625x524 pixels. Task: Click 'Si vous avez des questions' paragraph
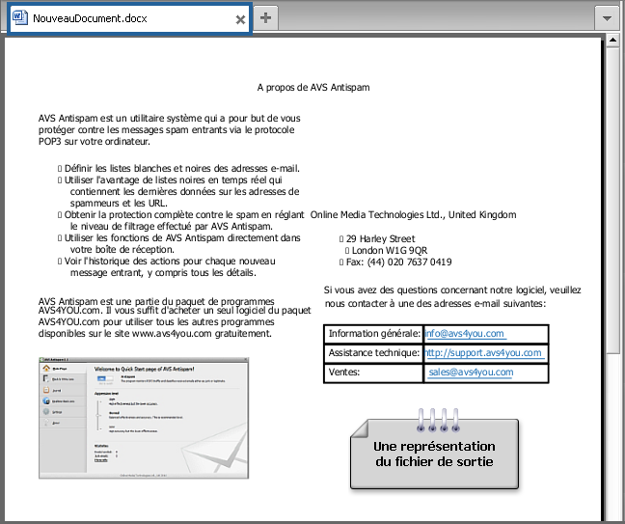(452, 296)
